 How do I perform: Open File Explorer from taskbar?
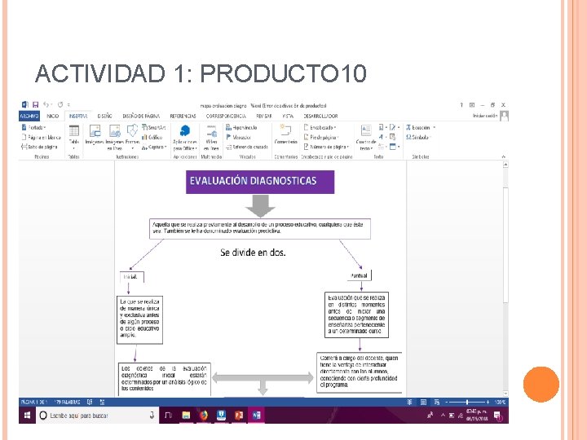(x=186, y=416)
